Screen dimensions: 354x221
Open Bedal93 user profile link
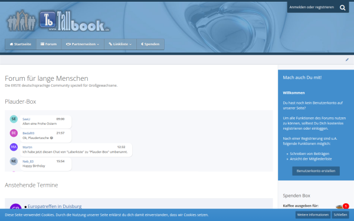tap(28, 133)
